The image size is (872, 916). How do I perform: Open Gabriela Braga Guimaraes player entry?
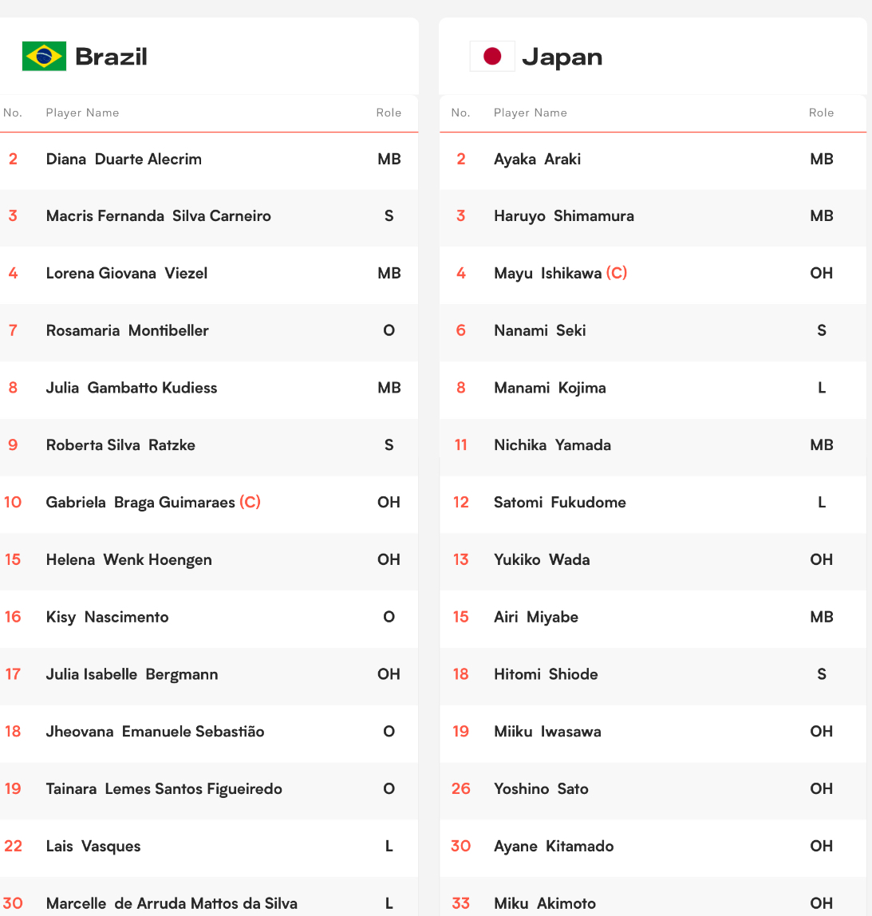click(x=209, y=503)
